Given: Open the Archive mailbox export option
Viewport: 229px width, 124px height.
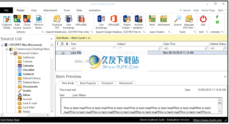Looking at the screenshot, I should [x=139, y=22].
